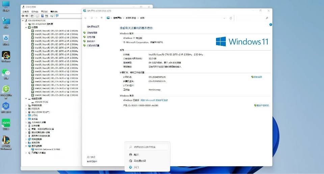Open the WPS Office desktop icon

point(6,106)
